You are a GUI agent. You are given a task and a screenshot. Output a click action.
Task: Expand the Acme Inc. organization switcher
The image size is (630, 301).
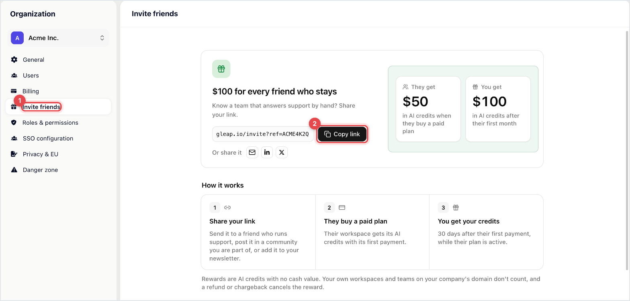58,38
